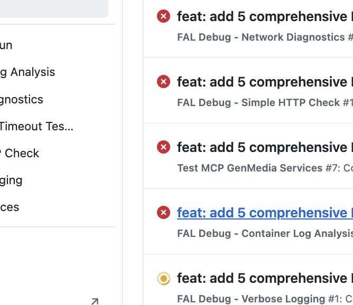Viewport: 353px width, 305px height.
Task: Select the Services workflow in sidebar
Action: (10, 207)
